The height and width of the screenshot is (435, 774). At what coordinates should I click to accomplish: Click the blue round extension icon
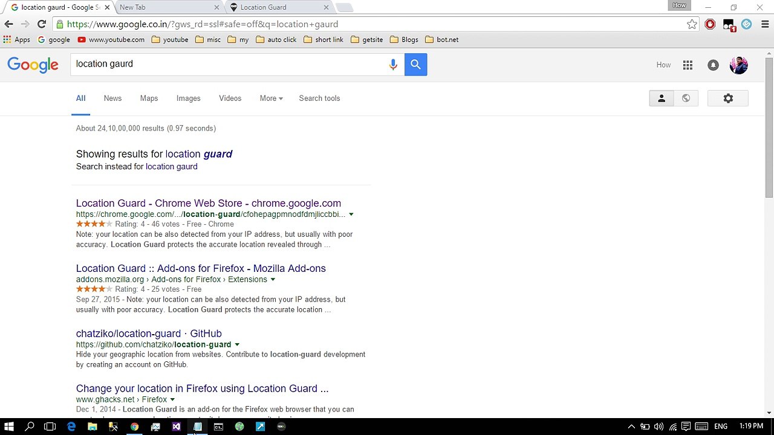pos(747,24)
